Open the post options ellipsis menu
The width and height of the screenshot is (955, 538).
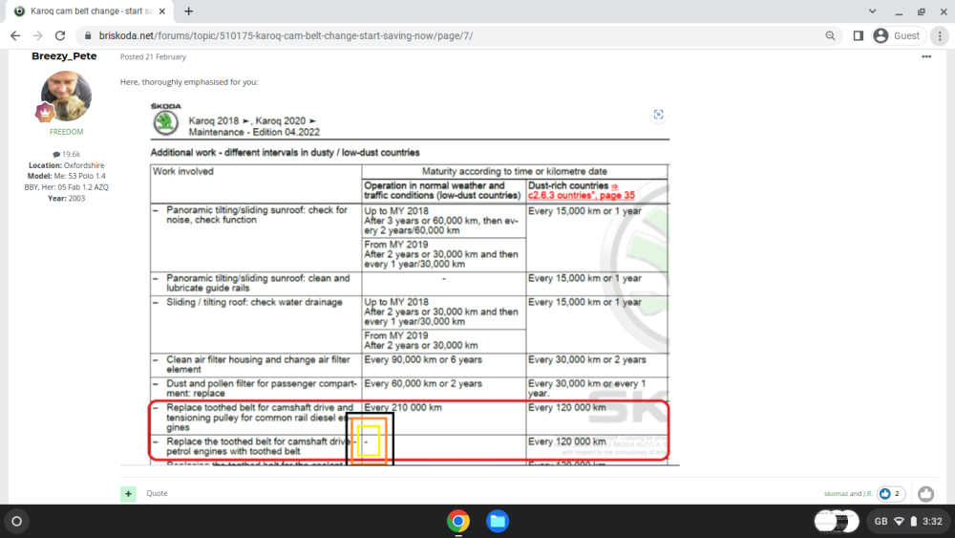[x=926, y=56]
